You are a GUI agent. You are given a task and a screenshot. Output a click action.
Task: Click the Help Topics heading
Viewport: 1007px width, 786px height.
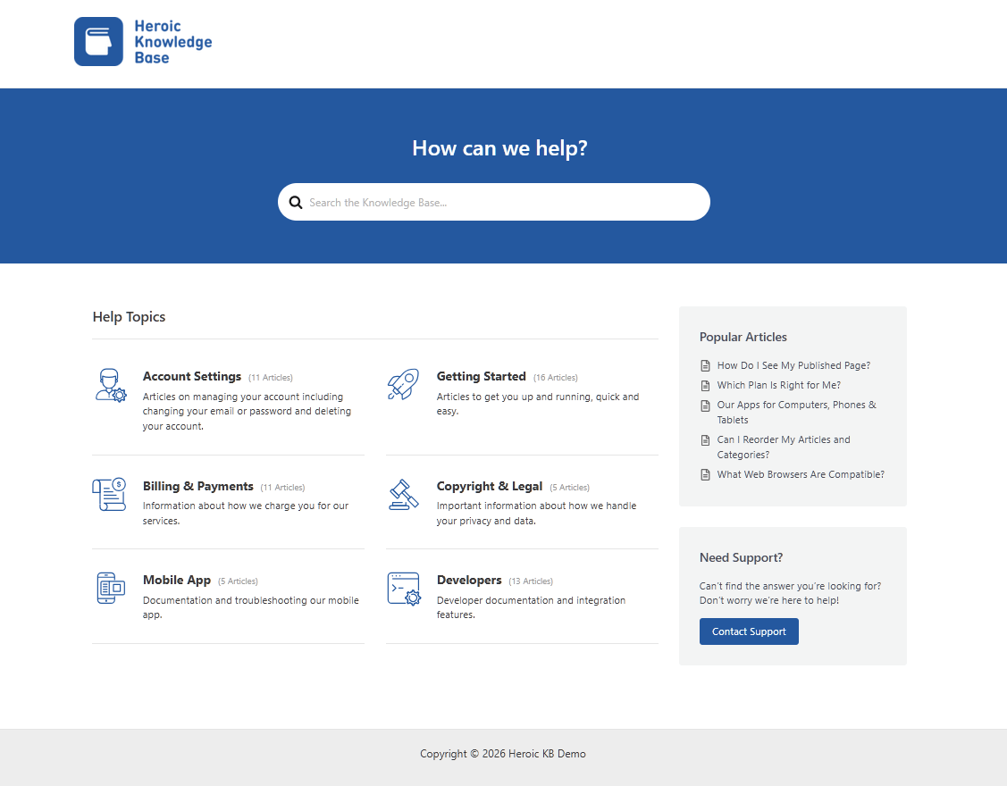tap(129, 316)
